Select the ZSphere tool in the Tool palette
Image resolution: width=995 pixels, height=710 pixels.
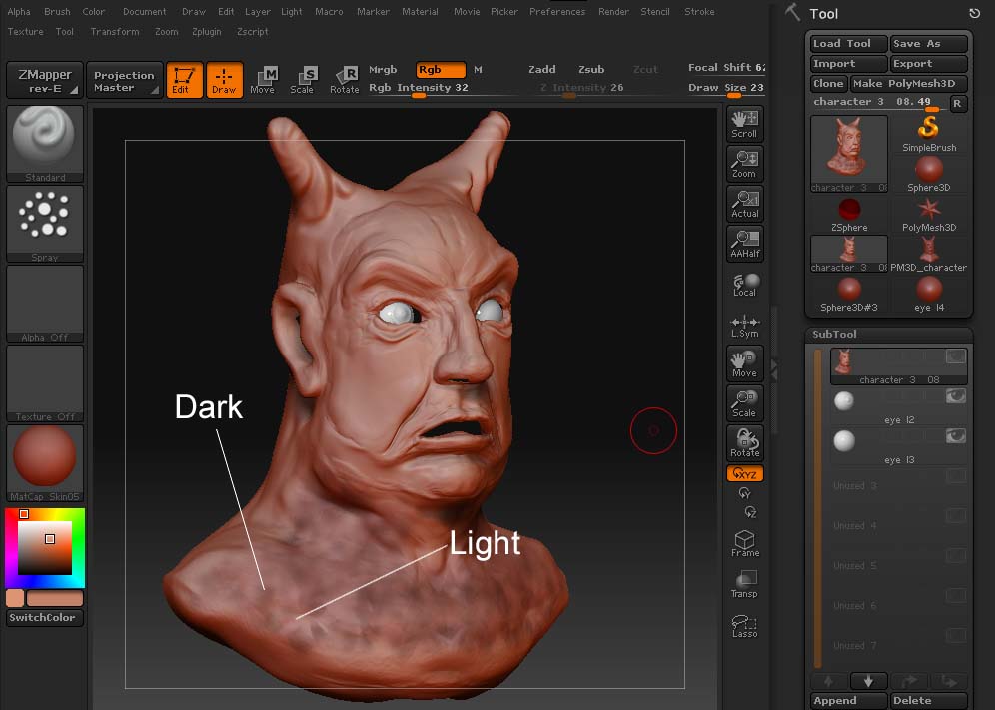(x=848, y=210)
